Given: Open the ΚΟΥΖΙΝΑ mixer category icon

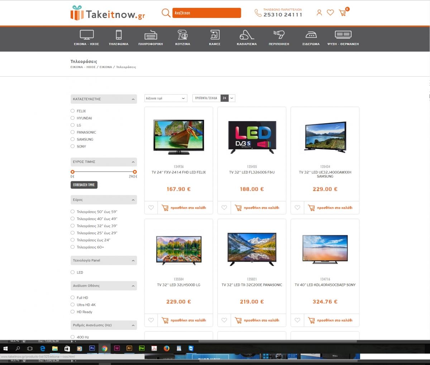Looking at the screenshot, I should [182, 38].
